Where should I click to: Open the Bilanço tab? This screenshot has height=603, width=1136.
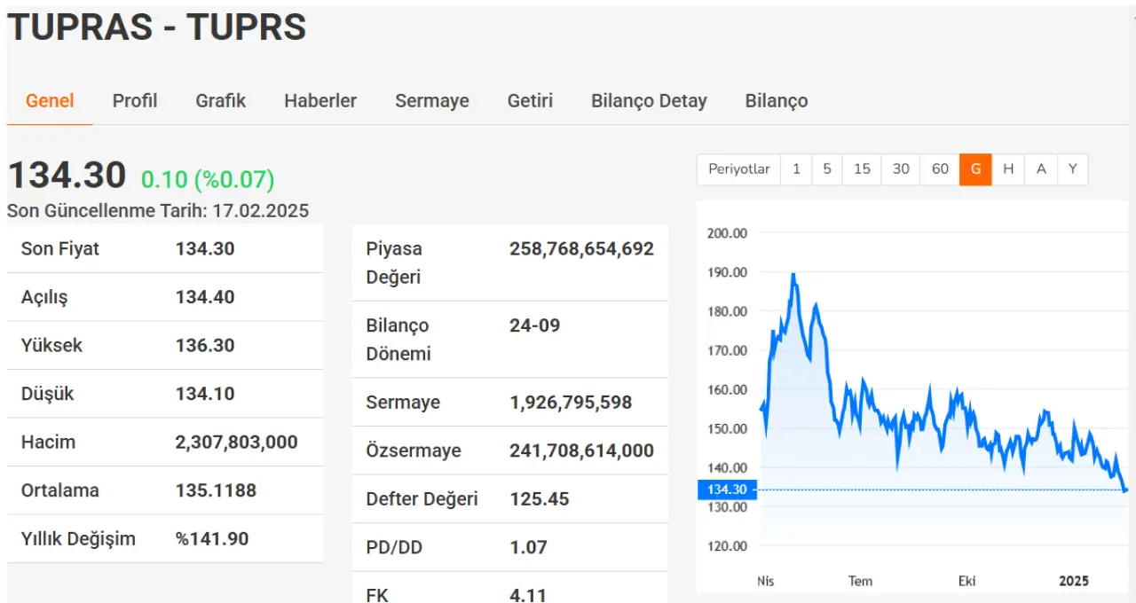[777, 101]
